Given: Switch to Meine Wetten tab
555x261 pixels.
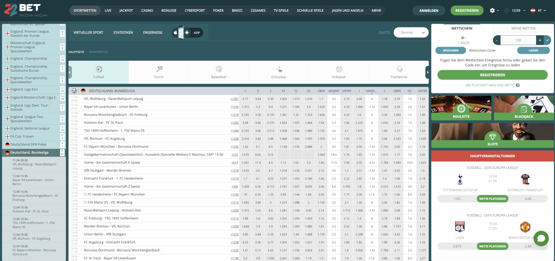Looking at the screenshot, I should pos(523,28).
